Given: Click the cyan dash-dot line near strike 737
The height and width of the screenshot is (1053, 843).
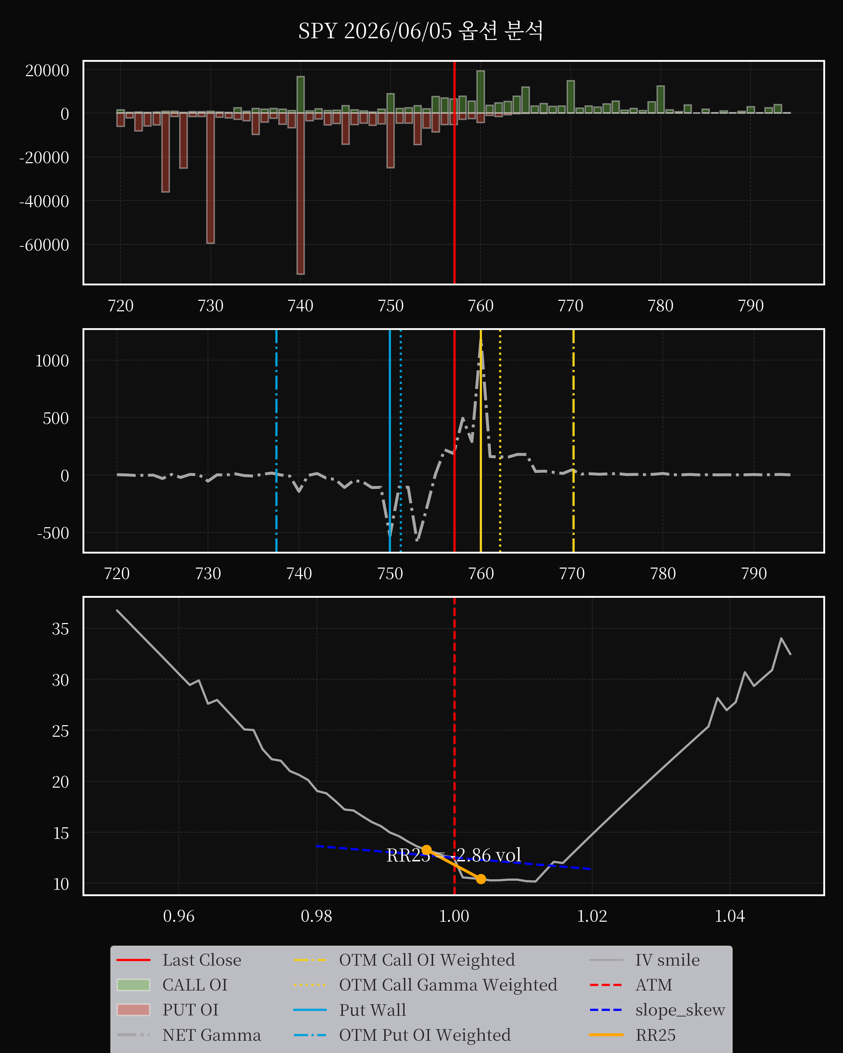Looking at the screenshot, I should click(276, 441).
